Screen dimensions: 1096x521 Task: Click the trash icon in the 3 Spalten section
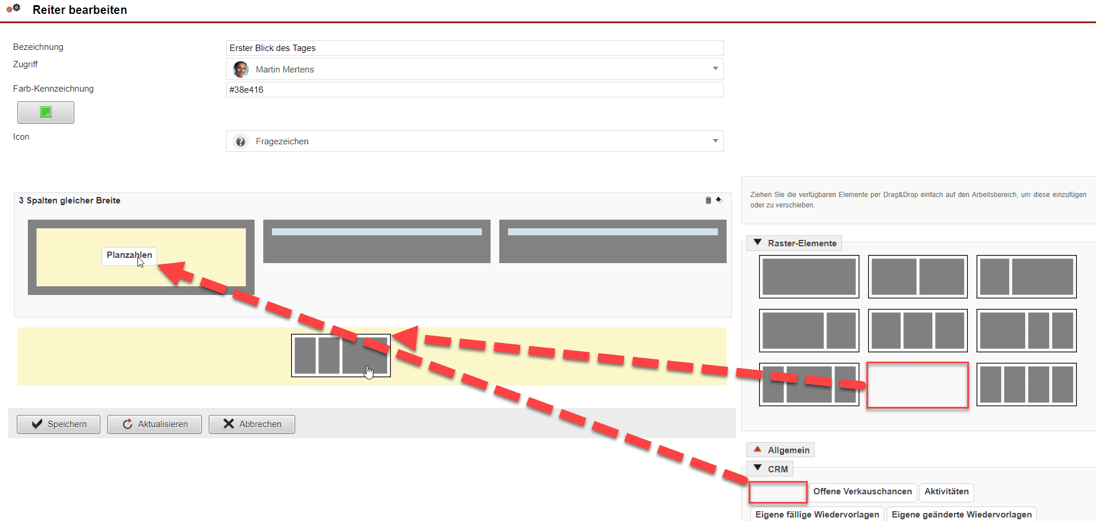pos(708,201)
